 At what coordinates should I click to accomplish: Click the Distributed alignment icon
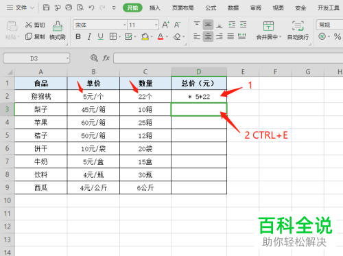pos(242,36)
